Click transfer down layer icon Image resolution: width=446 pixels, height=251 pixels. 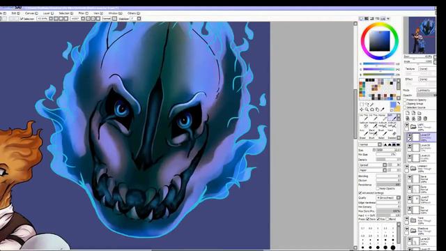tap(408, 118)
